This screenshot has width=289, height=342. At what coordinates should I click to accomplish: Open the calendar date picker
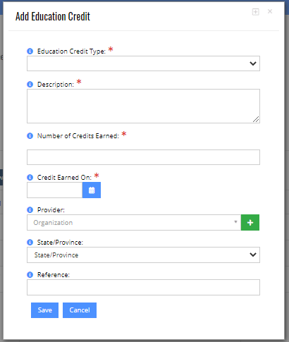click(x=92, y=190)
